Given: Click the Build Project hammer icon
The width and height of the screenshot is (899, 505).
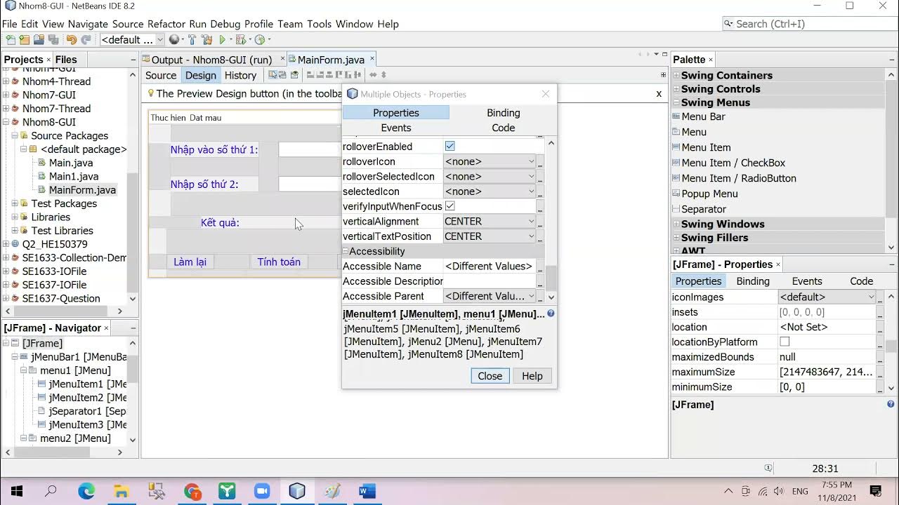Looking at the screenshot, I should click(192, 40).
